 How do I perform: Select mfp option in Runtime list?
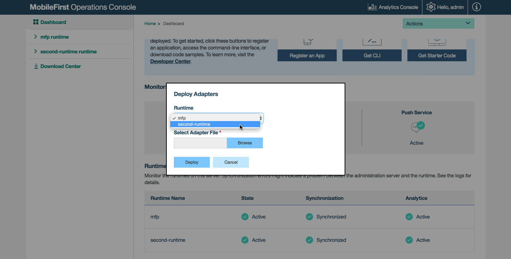(215, 118)
